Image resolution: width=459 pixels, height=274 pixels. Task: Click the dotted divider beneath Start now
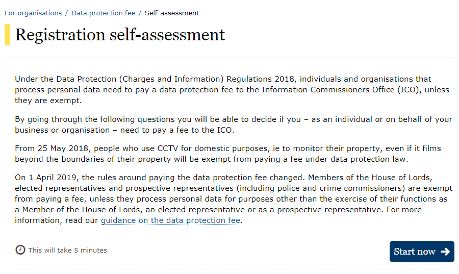pyautogui.click(x=234, y=268)
